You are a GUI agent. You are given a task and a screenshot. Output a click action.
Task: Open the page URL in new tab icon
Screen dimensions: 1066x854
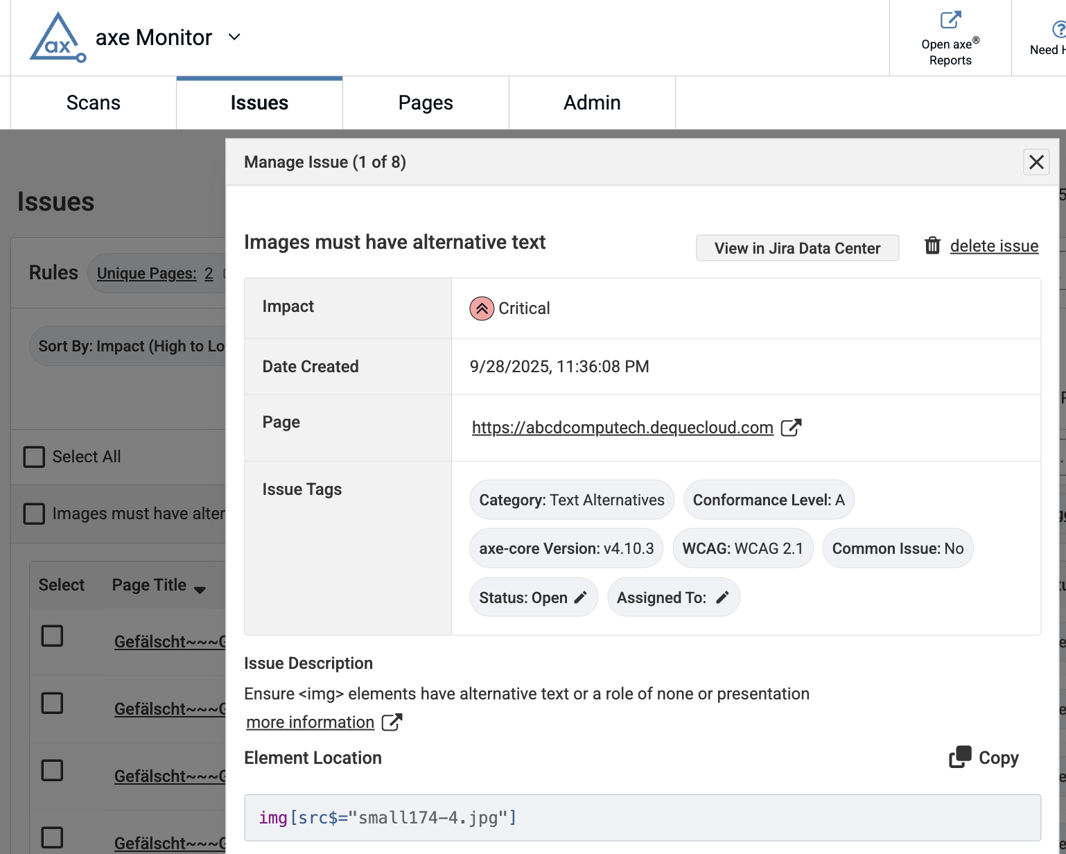[x=792, y=427]
